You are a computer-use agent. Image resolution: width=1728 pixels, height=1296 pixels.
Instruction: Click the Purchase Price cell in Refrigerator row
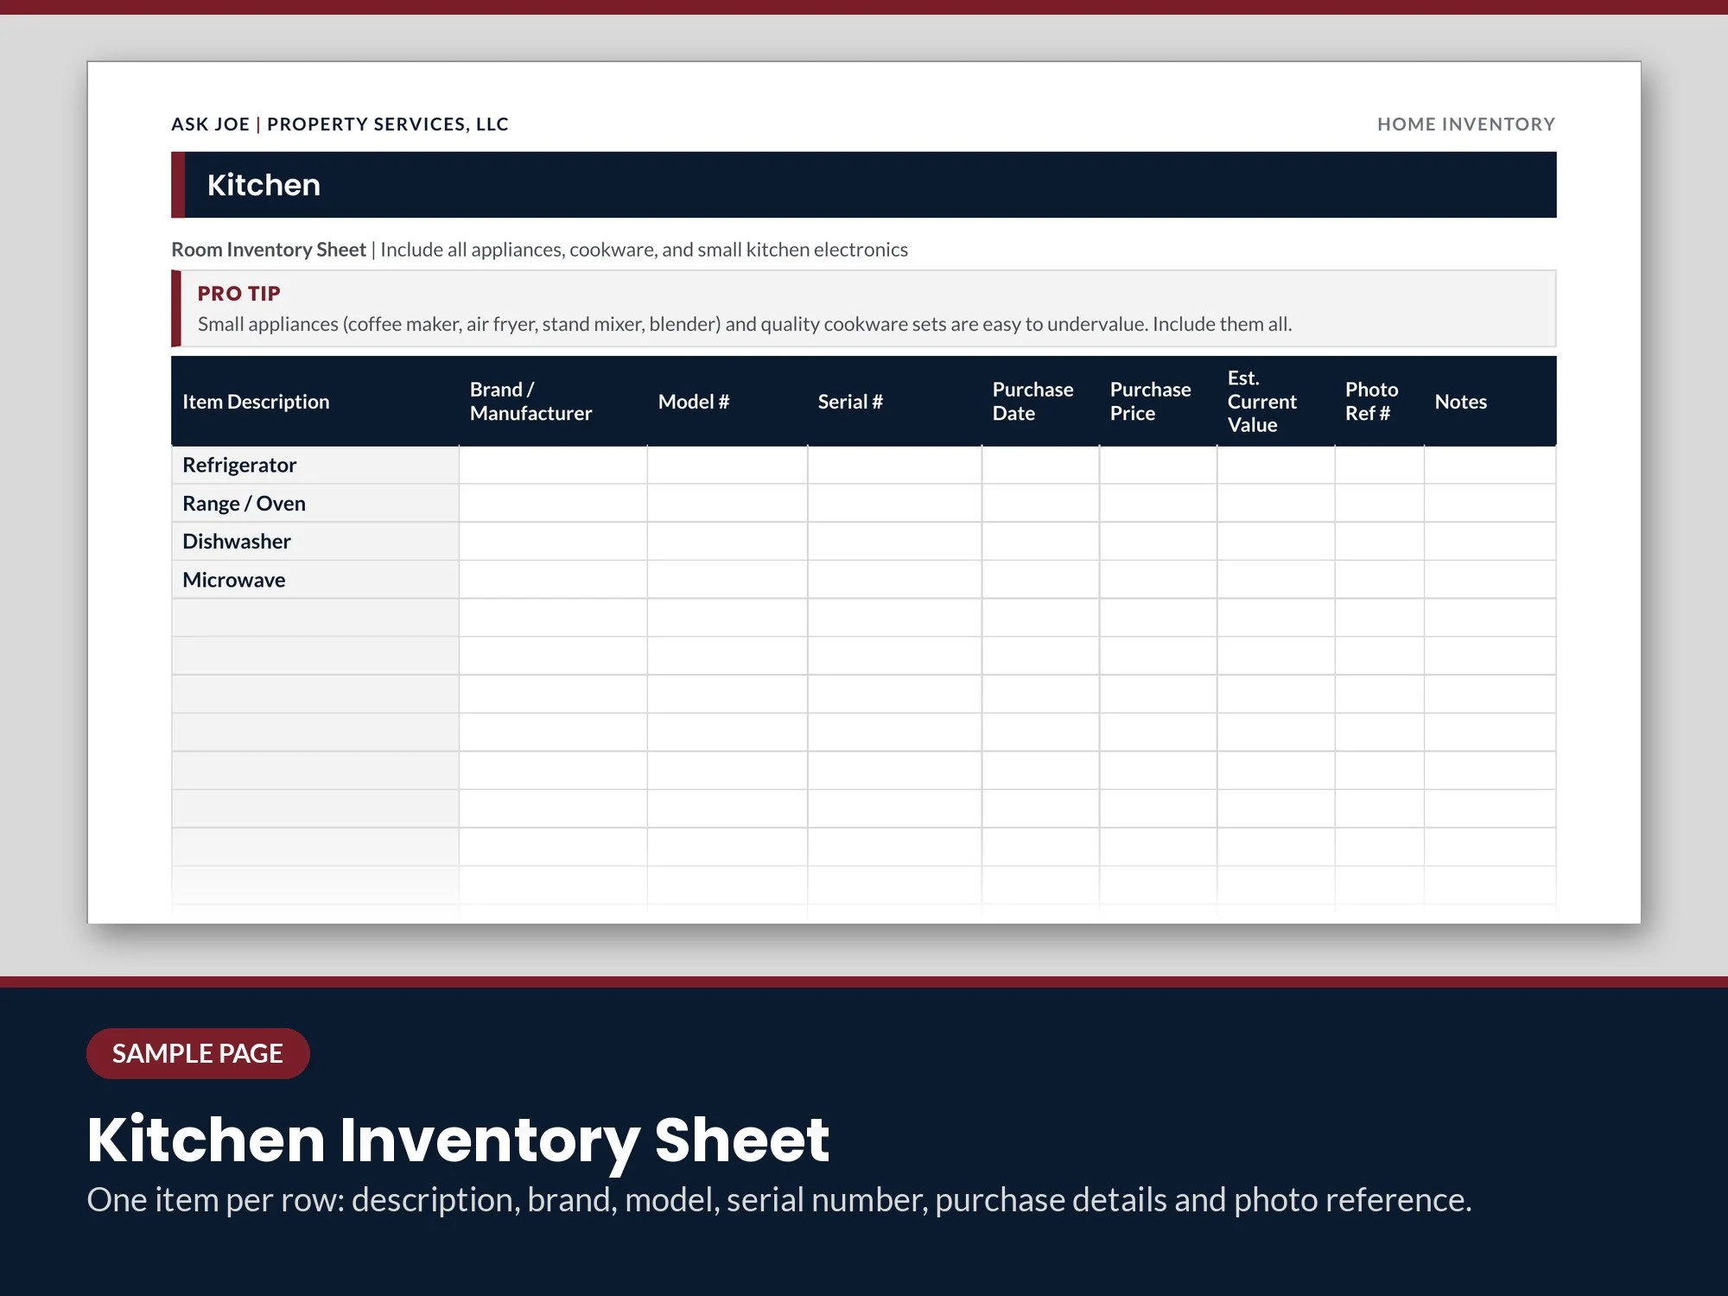point(1159,465)
